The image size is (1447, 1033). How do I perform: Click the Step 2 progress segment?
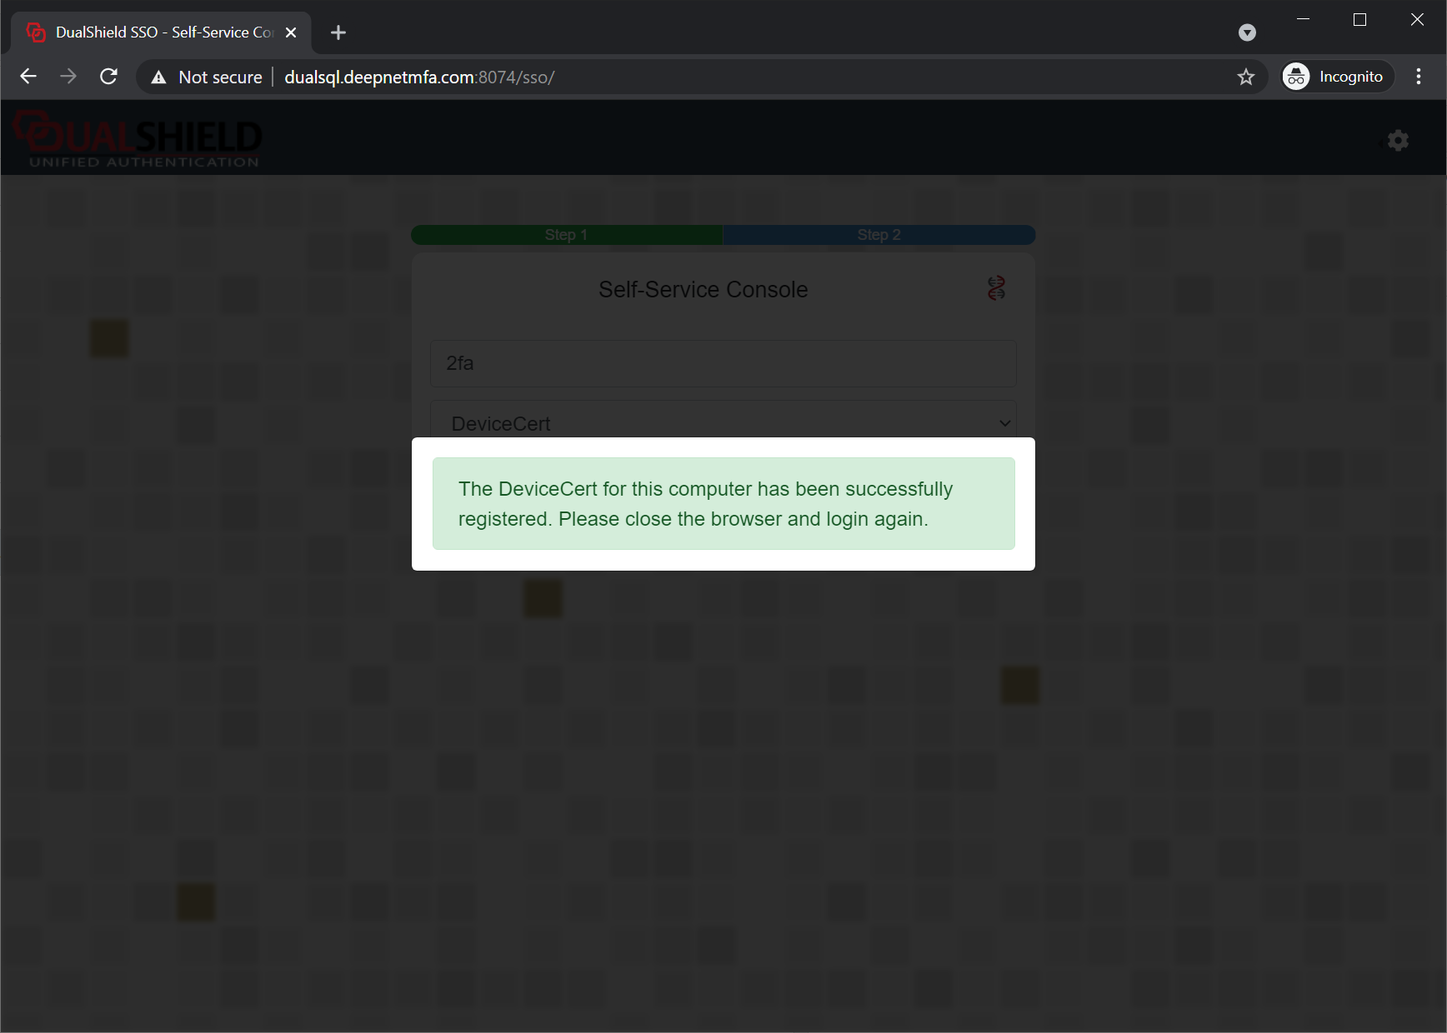tap(879, 235)
